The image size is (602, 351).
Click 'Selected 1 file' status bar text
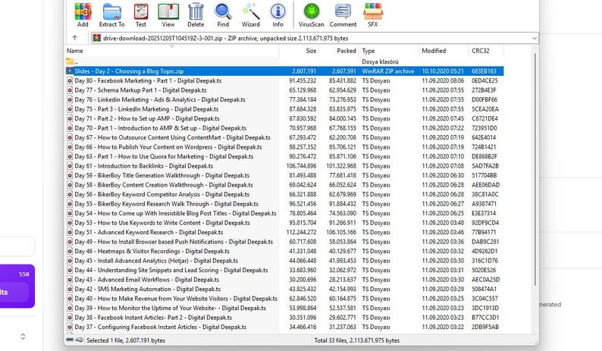coord(126,340)
